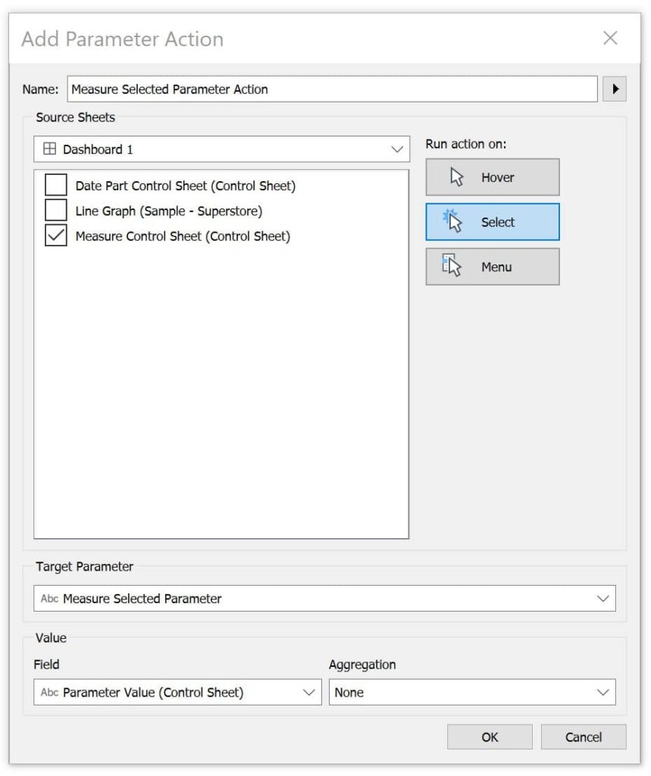Click the arrow icon beside the Name field
The width and height of the screenshot is (651, 776).
tap(614, 89)
